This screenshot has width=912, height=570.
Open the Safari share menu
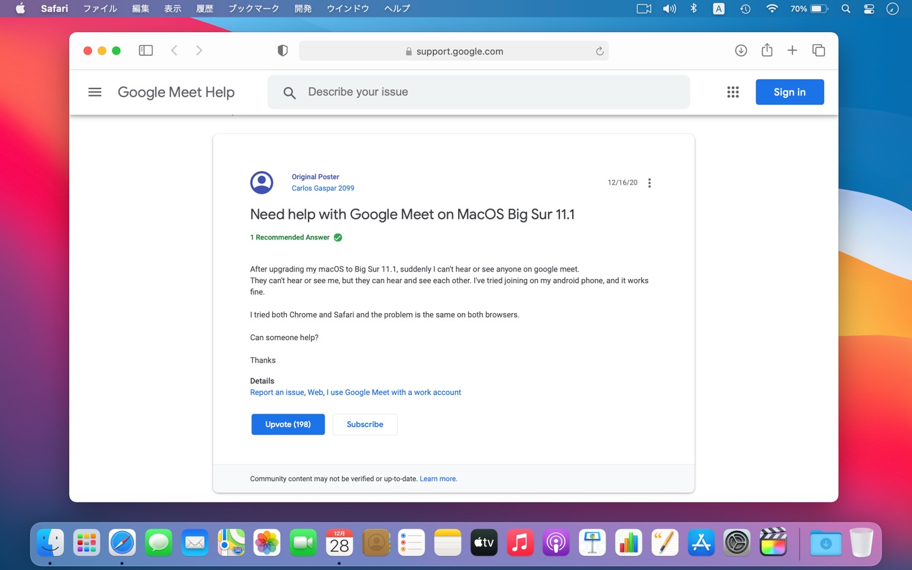pos(767,50)
